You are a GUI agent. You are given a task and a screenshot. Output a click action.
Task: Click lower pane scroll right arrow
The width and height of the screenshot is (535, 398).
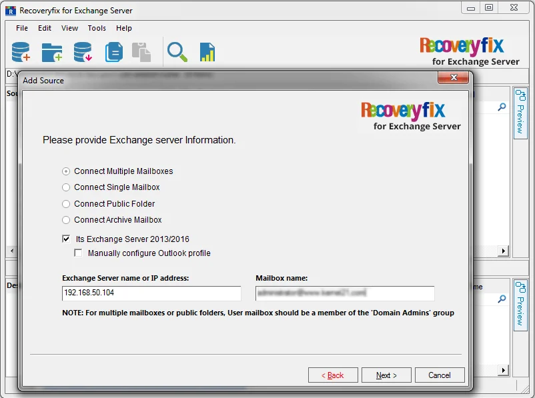point(503,370)
